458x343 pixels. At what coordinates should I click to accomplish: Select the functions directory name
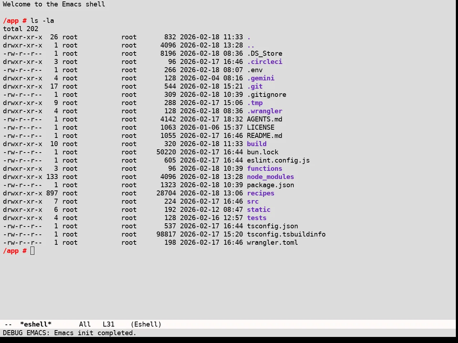pyautogui.click(x=264, y=169)
